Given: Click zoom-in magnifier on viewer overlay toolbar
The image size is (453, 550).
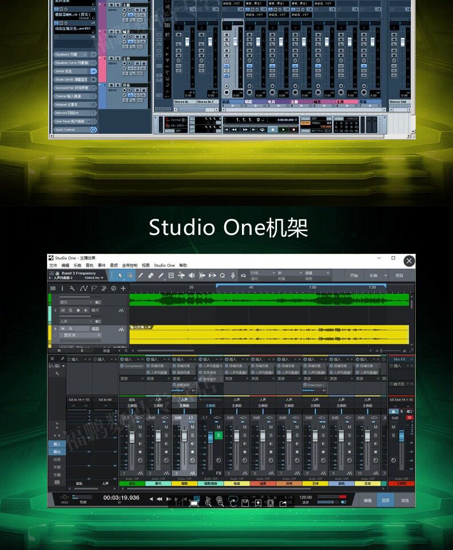Looking at the screenshot, I should point(208,504).
